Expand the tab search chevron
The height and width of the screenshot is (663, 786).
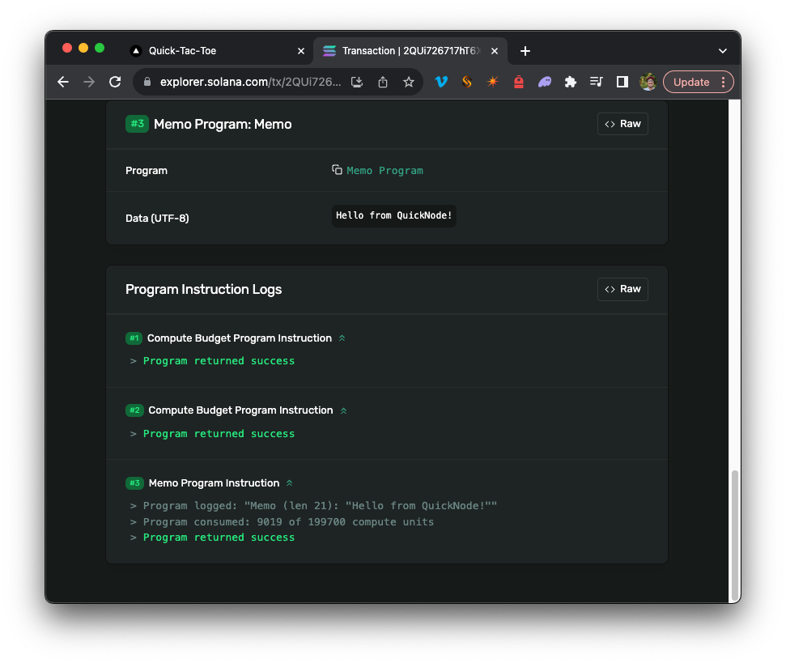(722, 51)
